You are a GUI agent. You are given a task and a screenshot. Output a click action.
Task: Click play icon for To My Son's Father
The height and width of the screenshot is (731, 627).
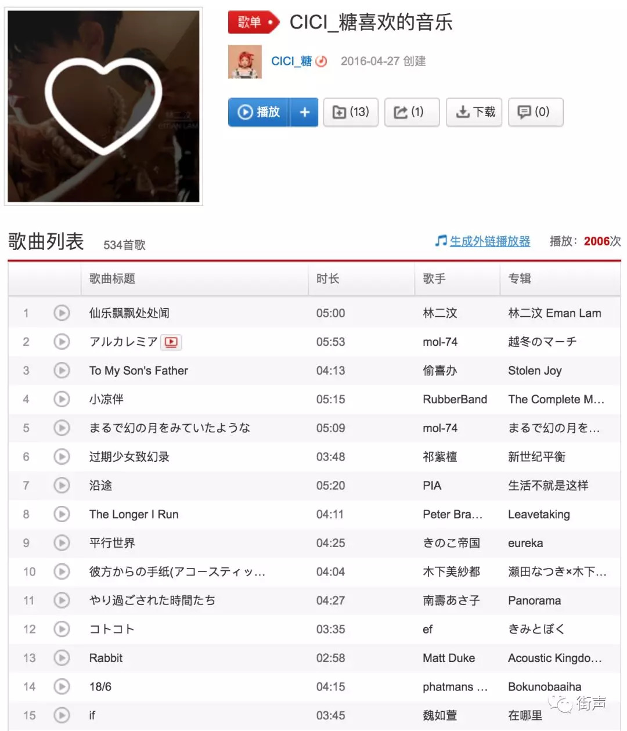62,371
